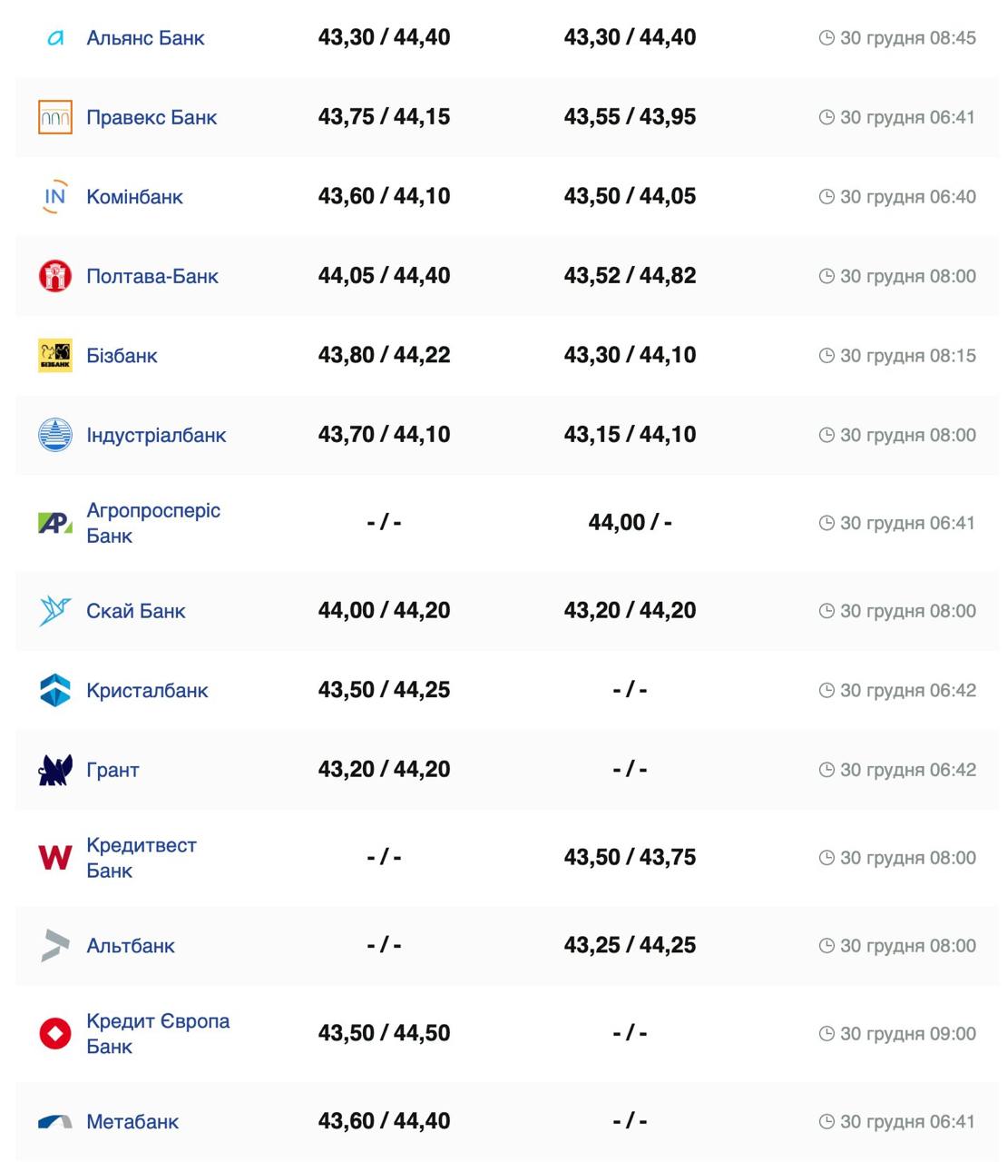Click the Правекс Банк logo icon
The image size is (1007, 1162).
[55, 117]
